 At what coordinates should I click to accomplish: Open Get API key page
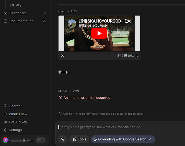click(x=18, y=122)
